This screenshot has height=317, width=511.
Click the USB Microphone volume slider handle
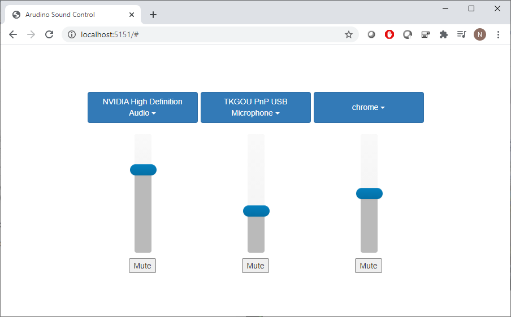pos(256,211)
